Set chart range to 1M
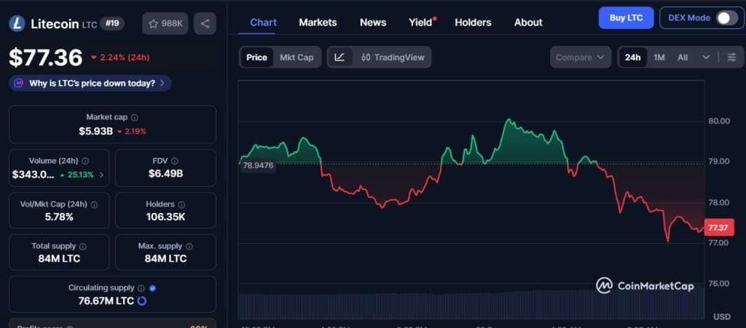Screen dimensions: 746x328 tap(659, 57)
